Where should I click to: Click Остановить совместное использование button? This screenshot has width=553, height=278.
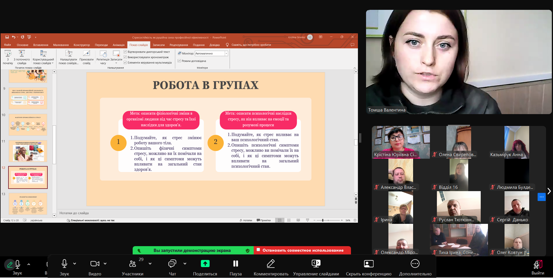pyautogui.click(x=302, y=250)
